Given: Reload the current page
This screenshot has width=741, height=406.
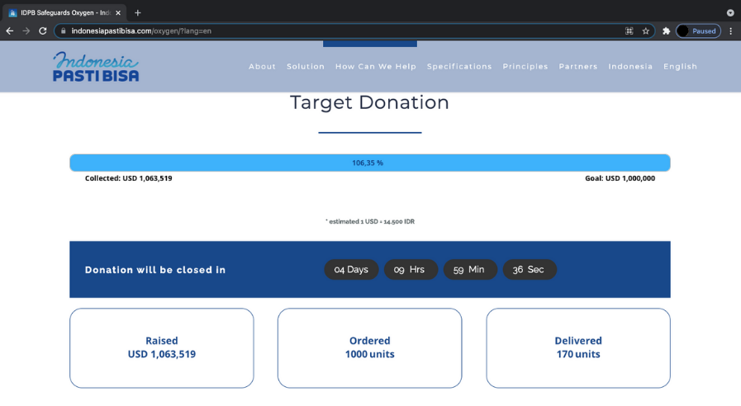Looking at the screenshot, I should pos(43,31).
